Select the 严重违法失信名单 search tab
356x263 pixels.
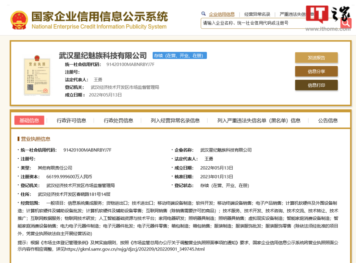(x=297, y=14)
